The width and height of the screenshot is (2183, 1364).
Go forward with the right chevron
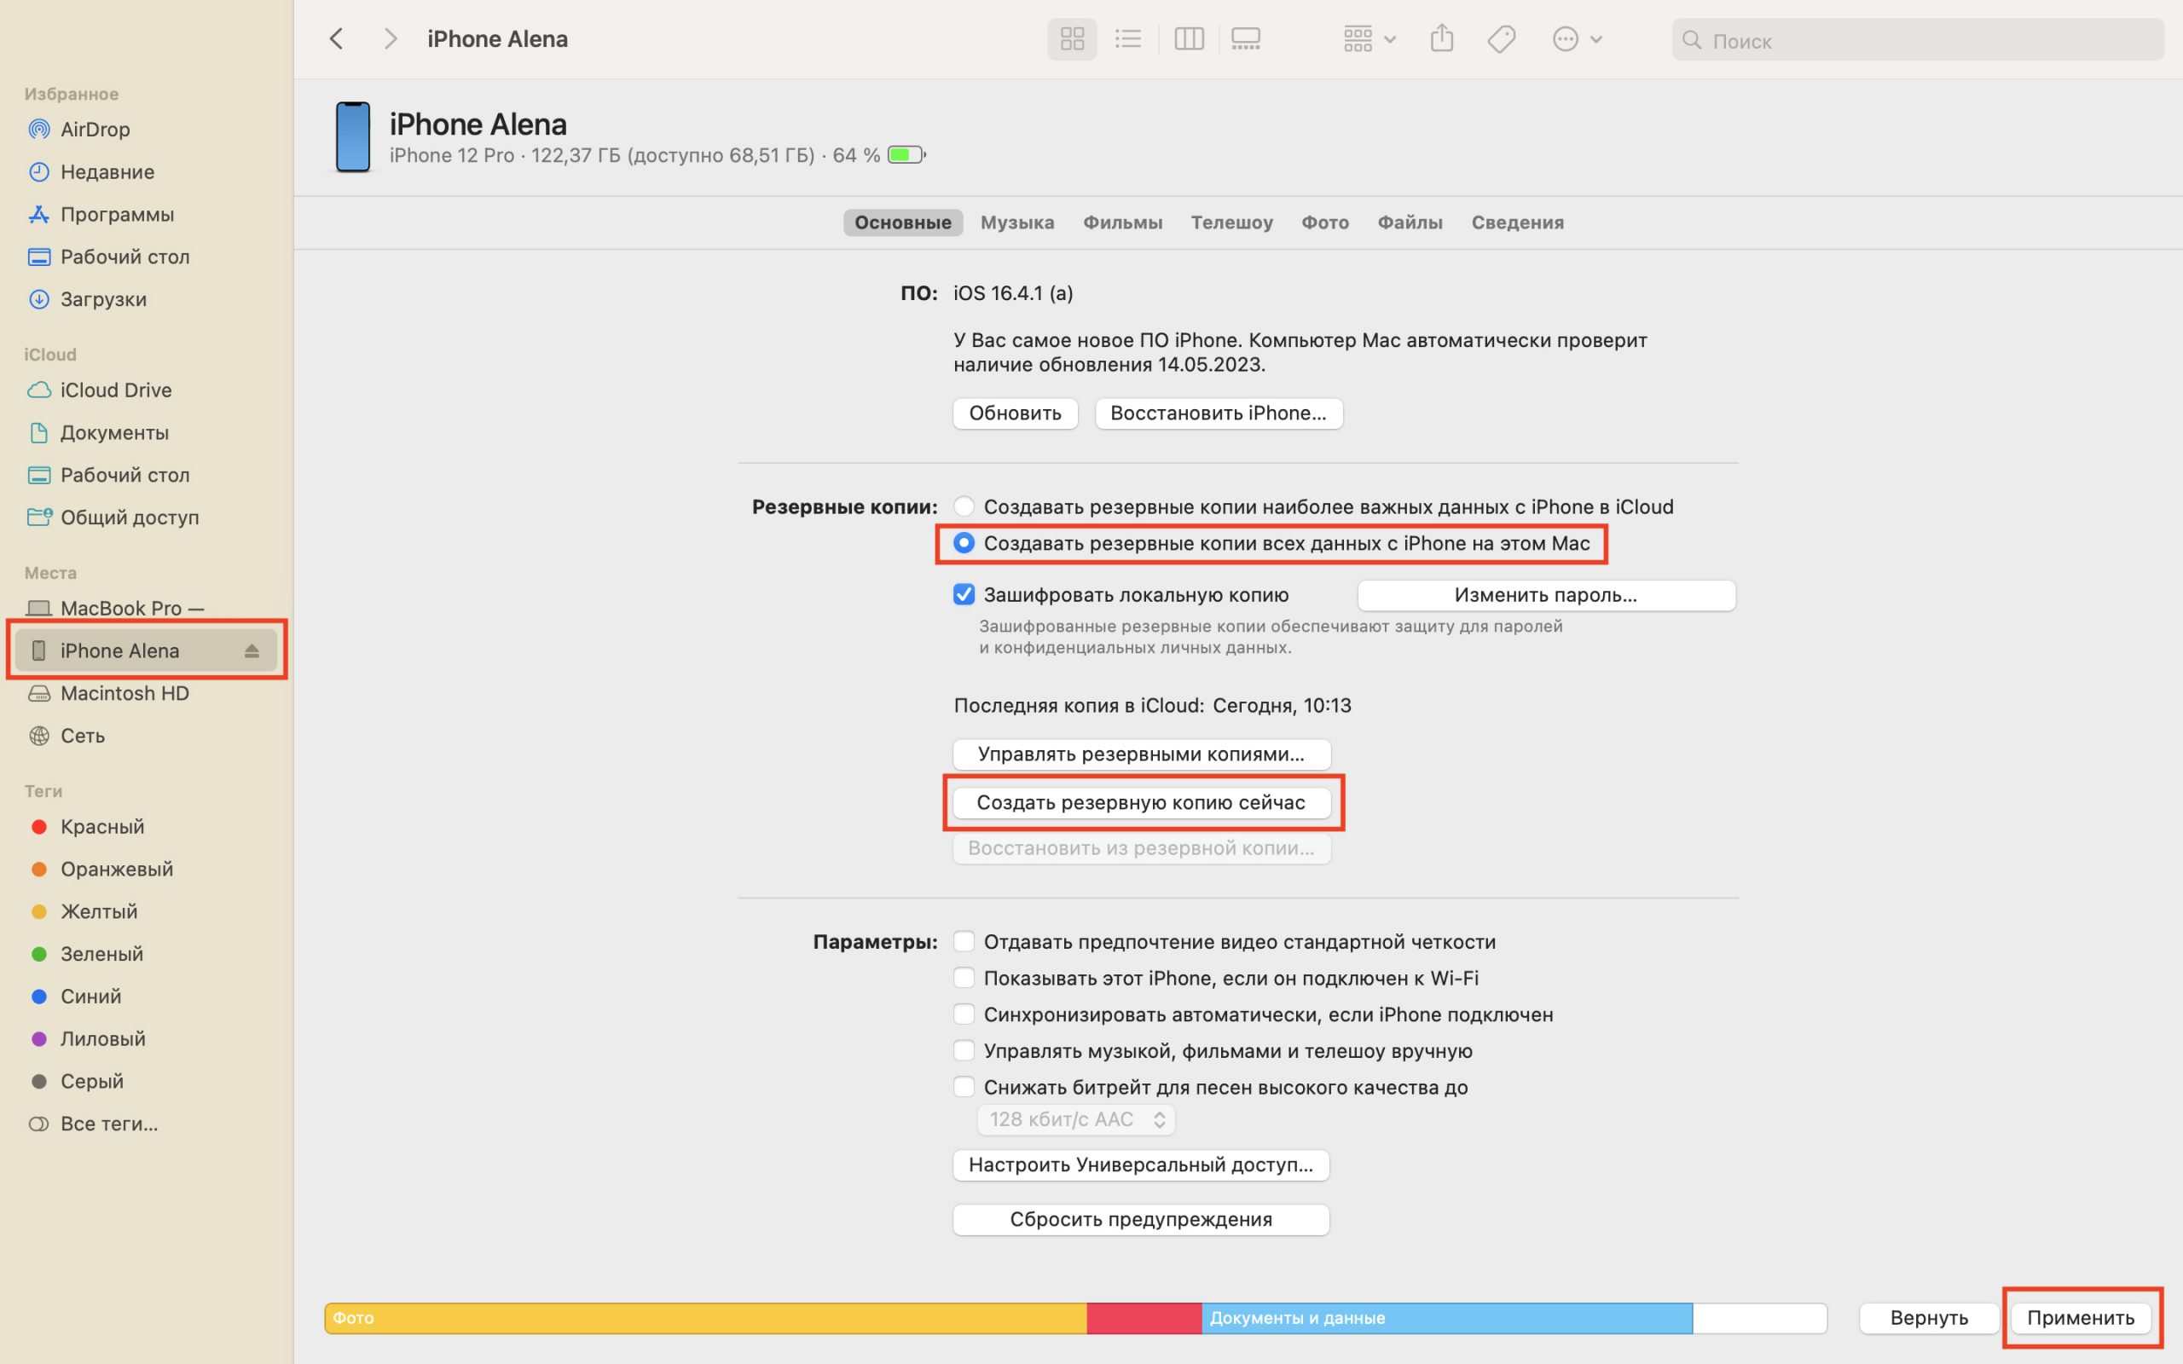[x=390, y=39]
